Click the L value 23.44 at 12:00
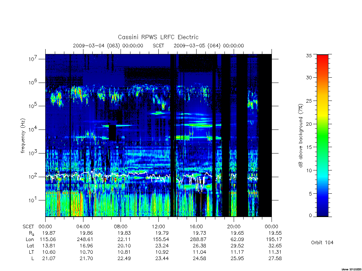Screen dimensions: 362x271 [x=162, y=258]
